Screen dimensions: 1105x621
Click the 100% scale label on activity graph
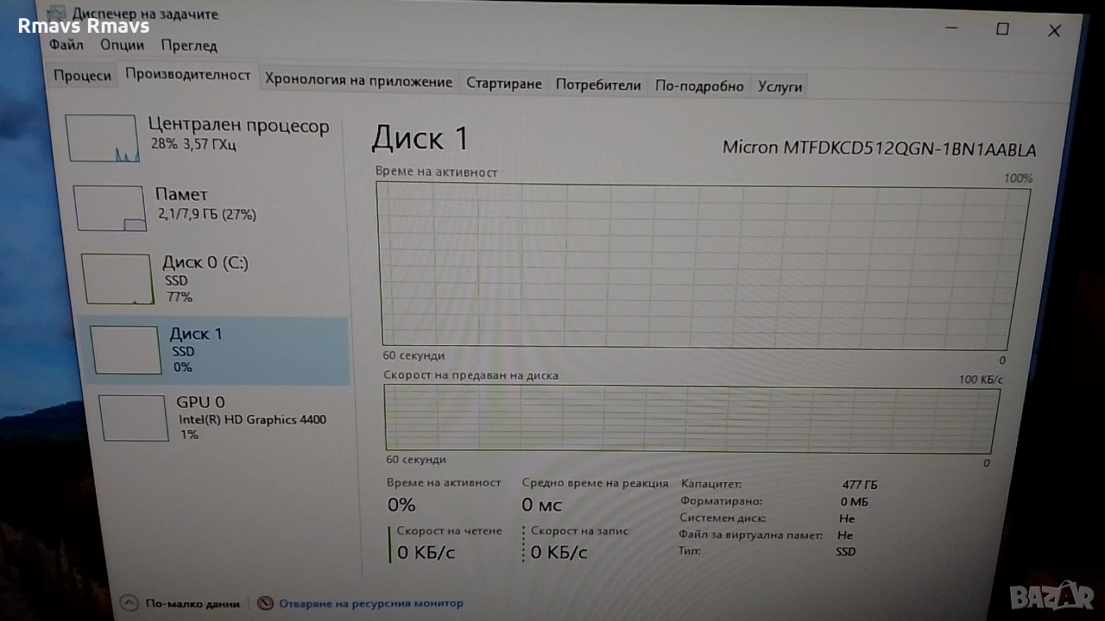[1018, 179]
